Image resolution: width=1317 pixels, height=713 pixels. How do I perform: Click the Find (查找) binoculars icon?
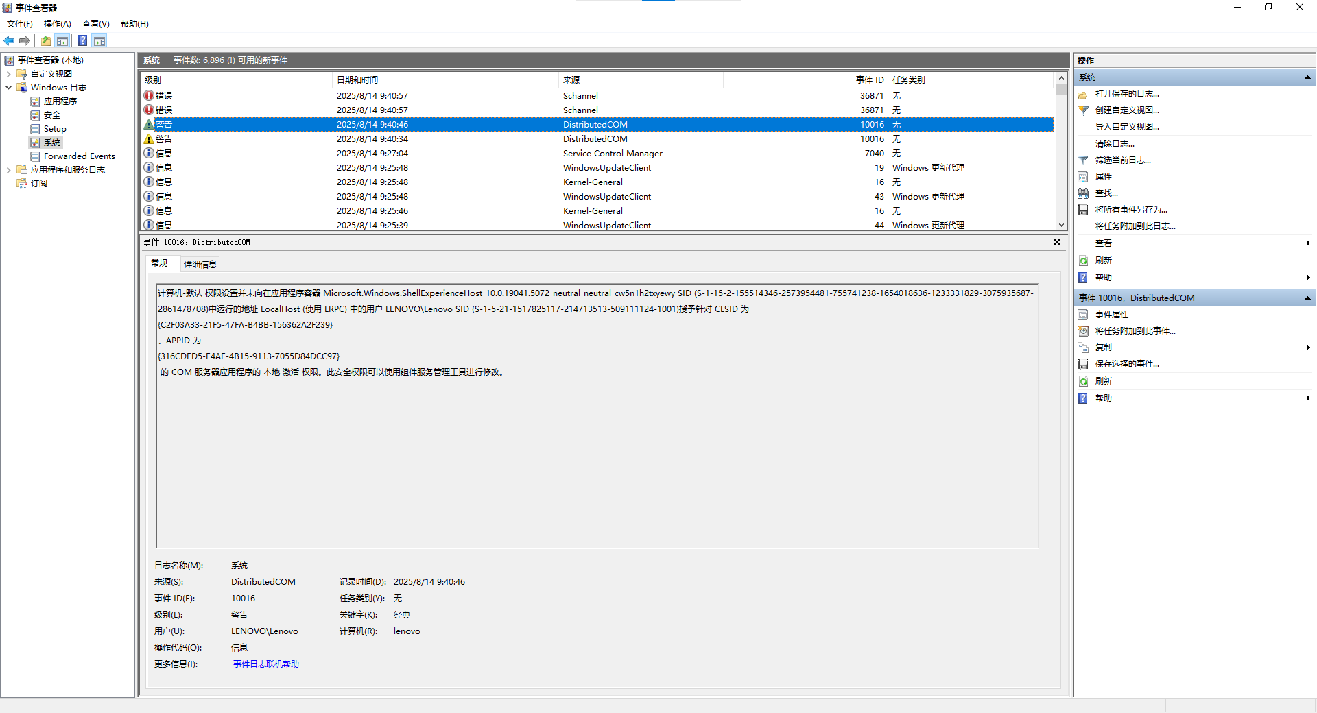1083,193
